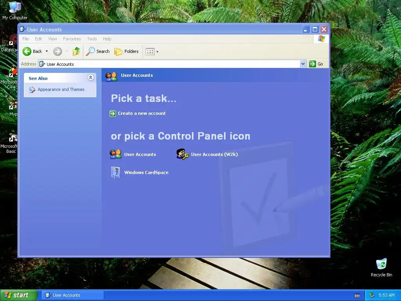The image size is (401, 301).
Task: Open the File menu
Action: pyautogui.click(x=25, y=39)
